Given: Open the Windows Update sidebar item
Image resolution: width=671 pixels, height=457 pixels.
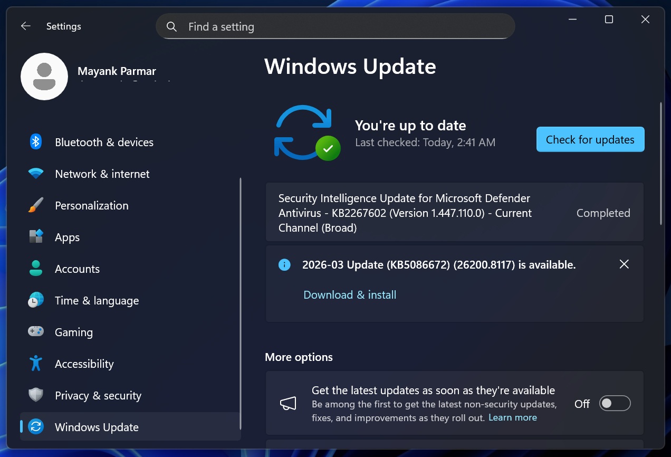Looking at the screenshot, I should point(97,427).
